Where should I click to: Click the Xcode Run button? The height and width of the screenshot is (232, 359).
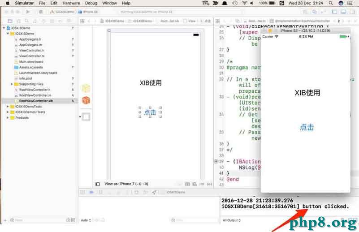[x=28, y=12]
